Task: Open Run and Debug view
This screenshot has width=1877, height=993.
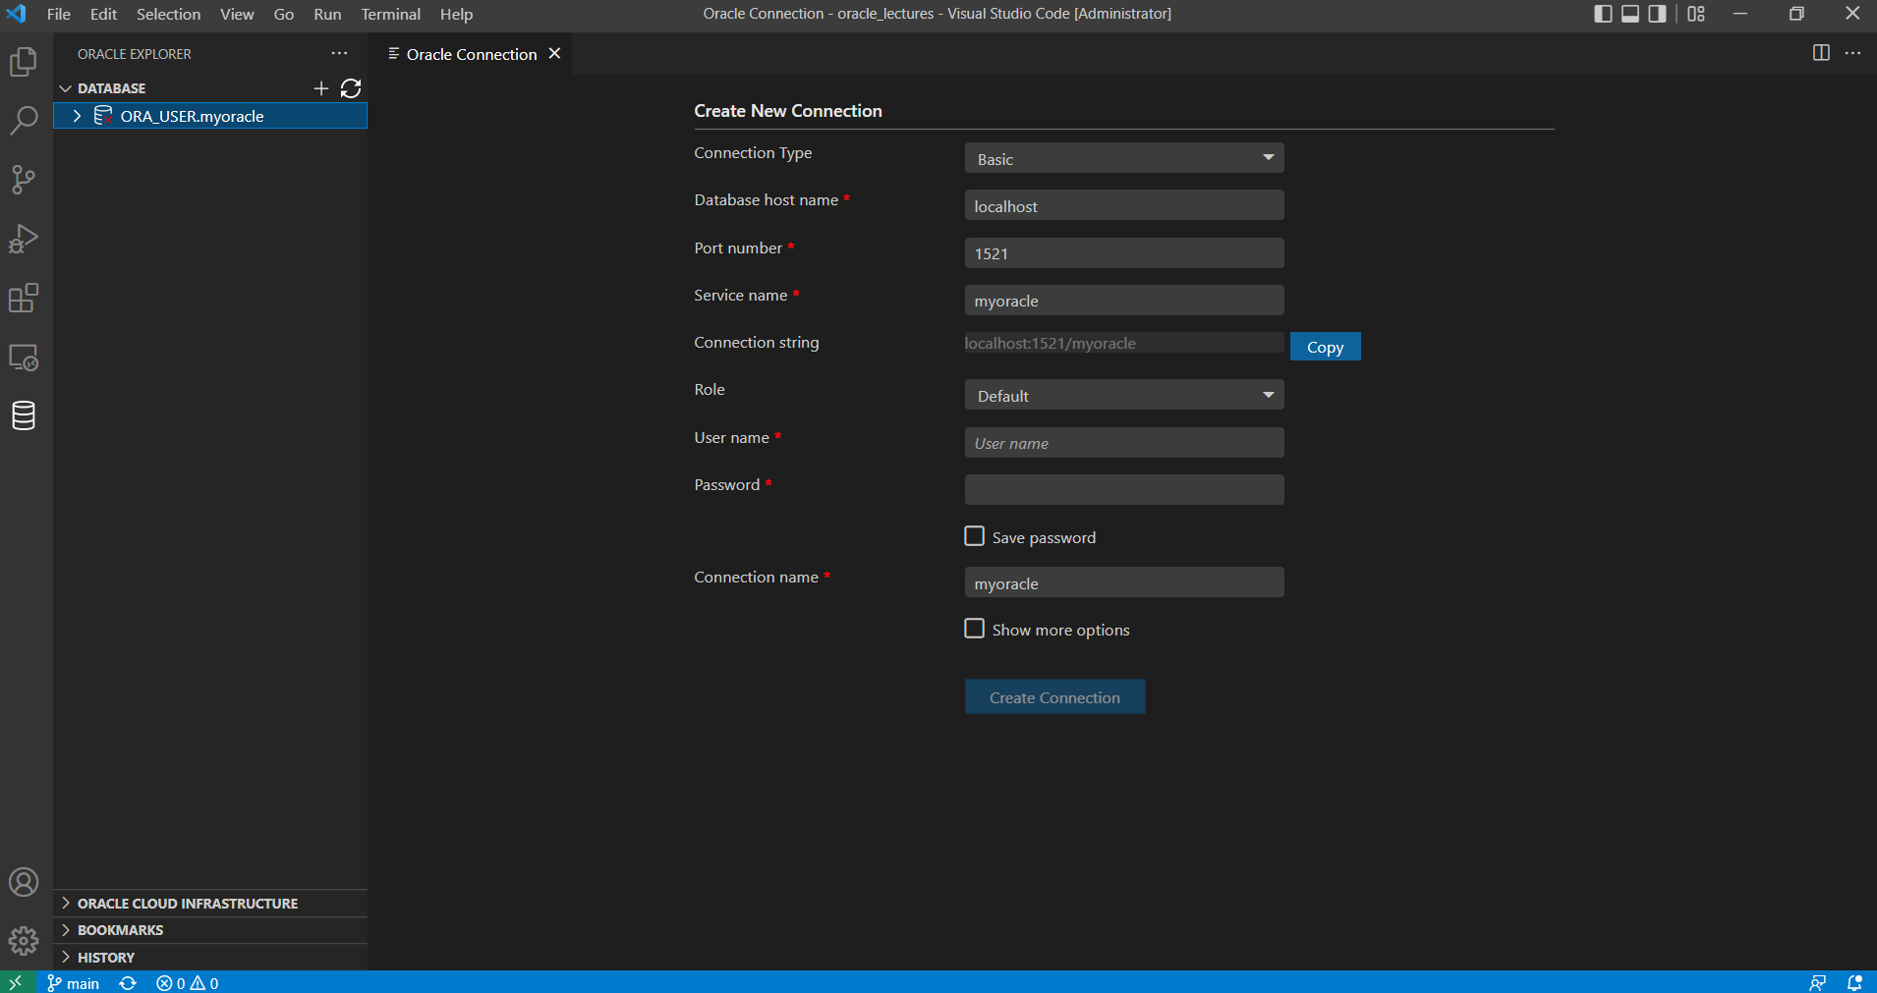Action: pyautogui.click(x=24, y=239)
